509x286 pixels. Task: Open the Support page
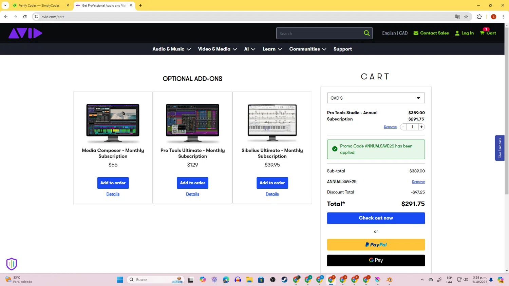(342, 49)
